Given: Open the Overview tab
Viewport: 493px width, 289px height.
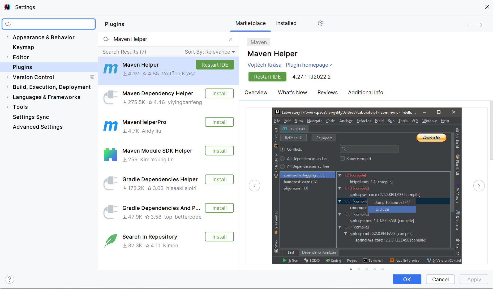Looking at the screenshot, I should click(x=256, y=93).
